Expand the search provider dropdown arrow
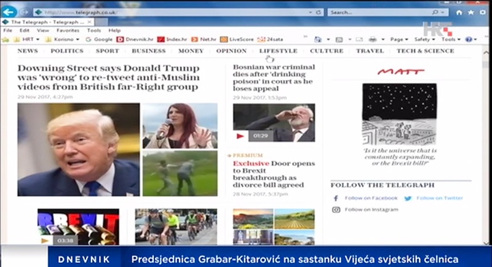 click(443, 12)
